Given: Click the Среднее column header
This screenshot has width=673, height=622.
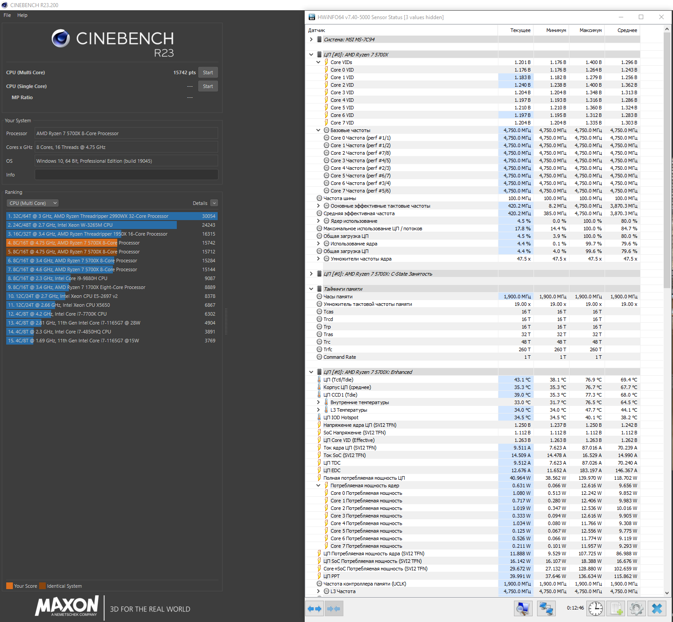Looking at the screenshot, I should (x=622, y=30).
